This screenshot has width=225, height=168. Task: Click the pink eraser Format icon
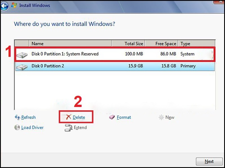pyautogui.click(x=112, y=117)
